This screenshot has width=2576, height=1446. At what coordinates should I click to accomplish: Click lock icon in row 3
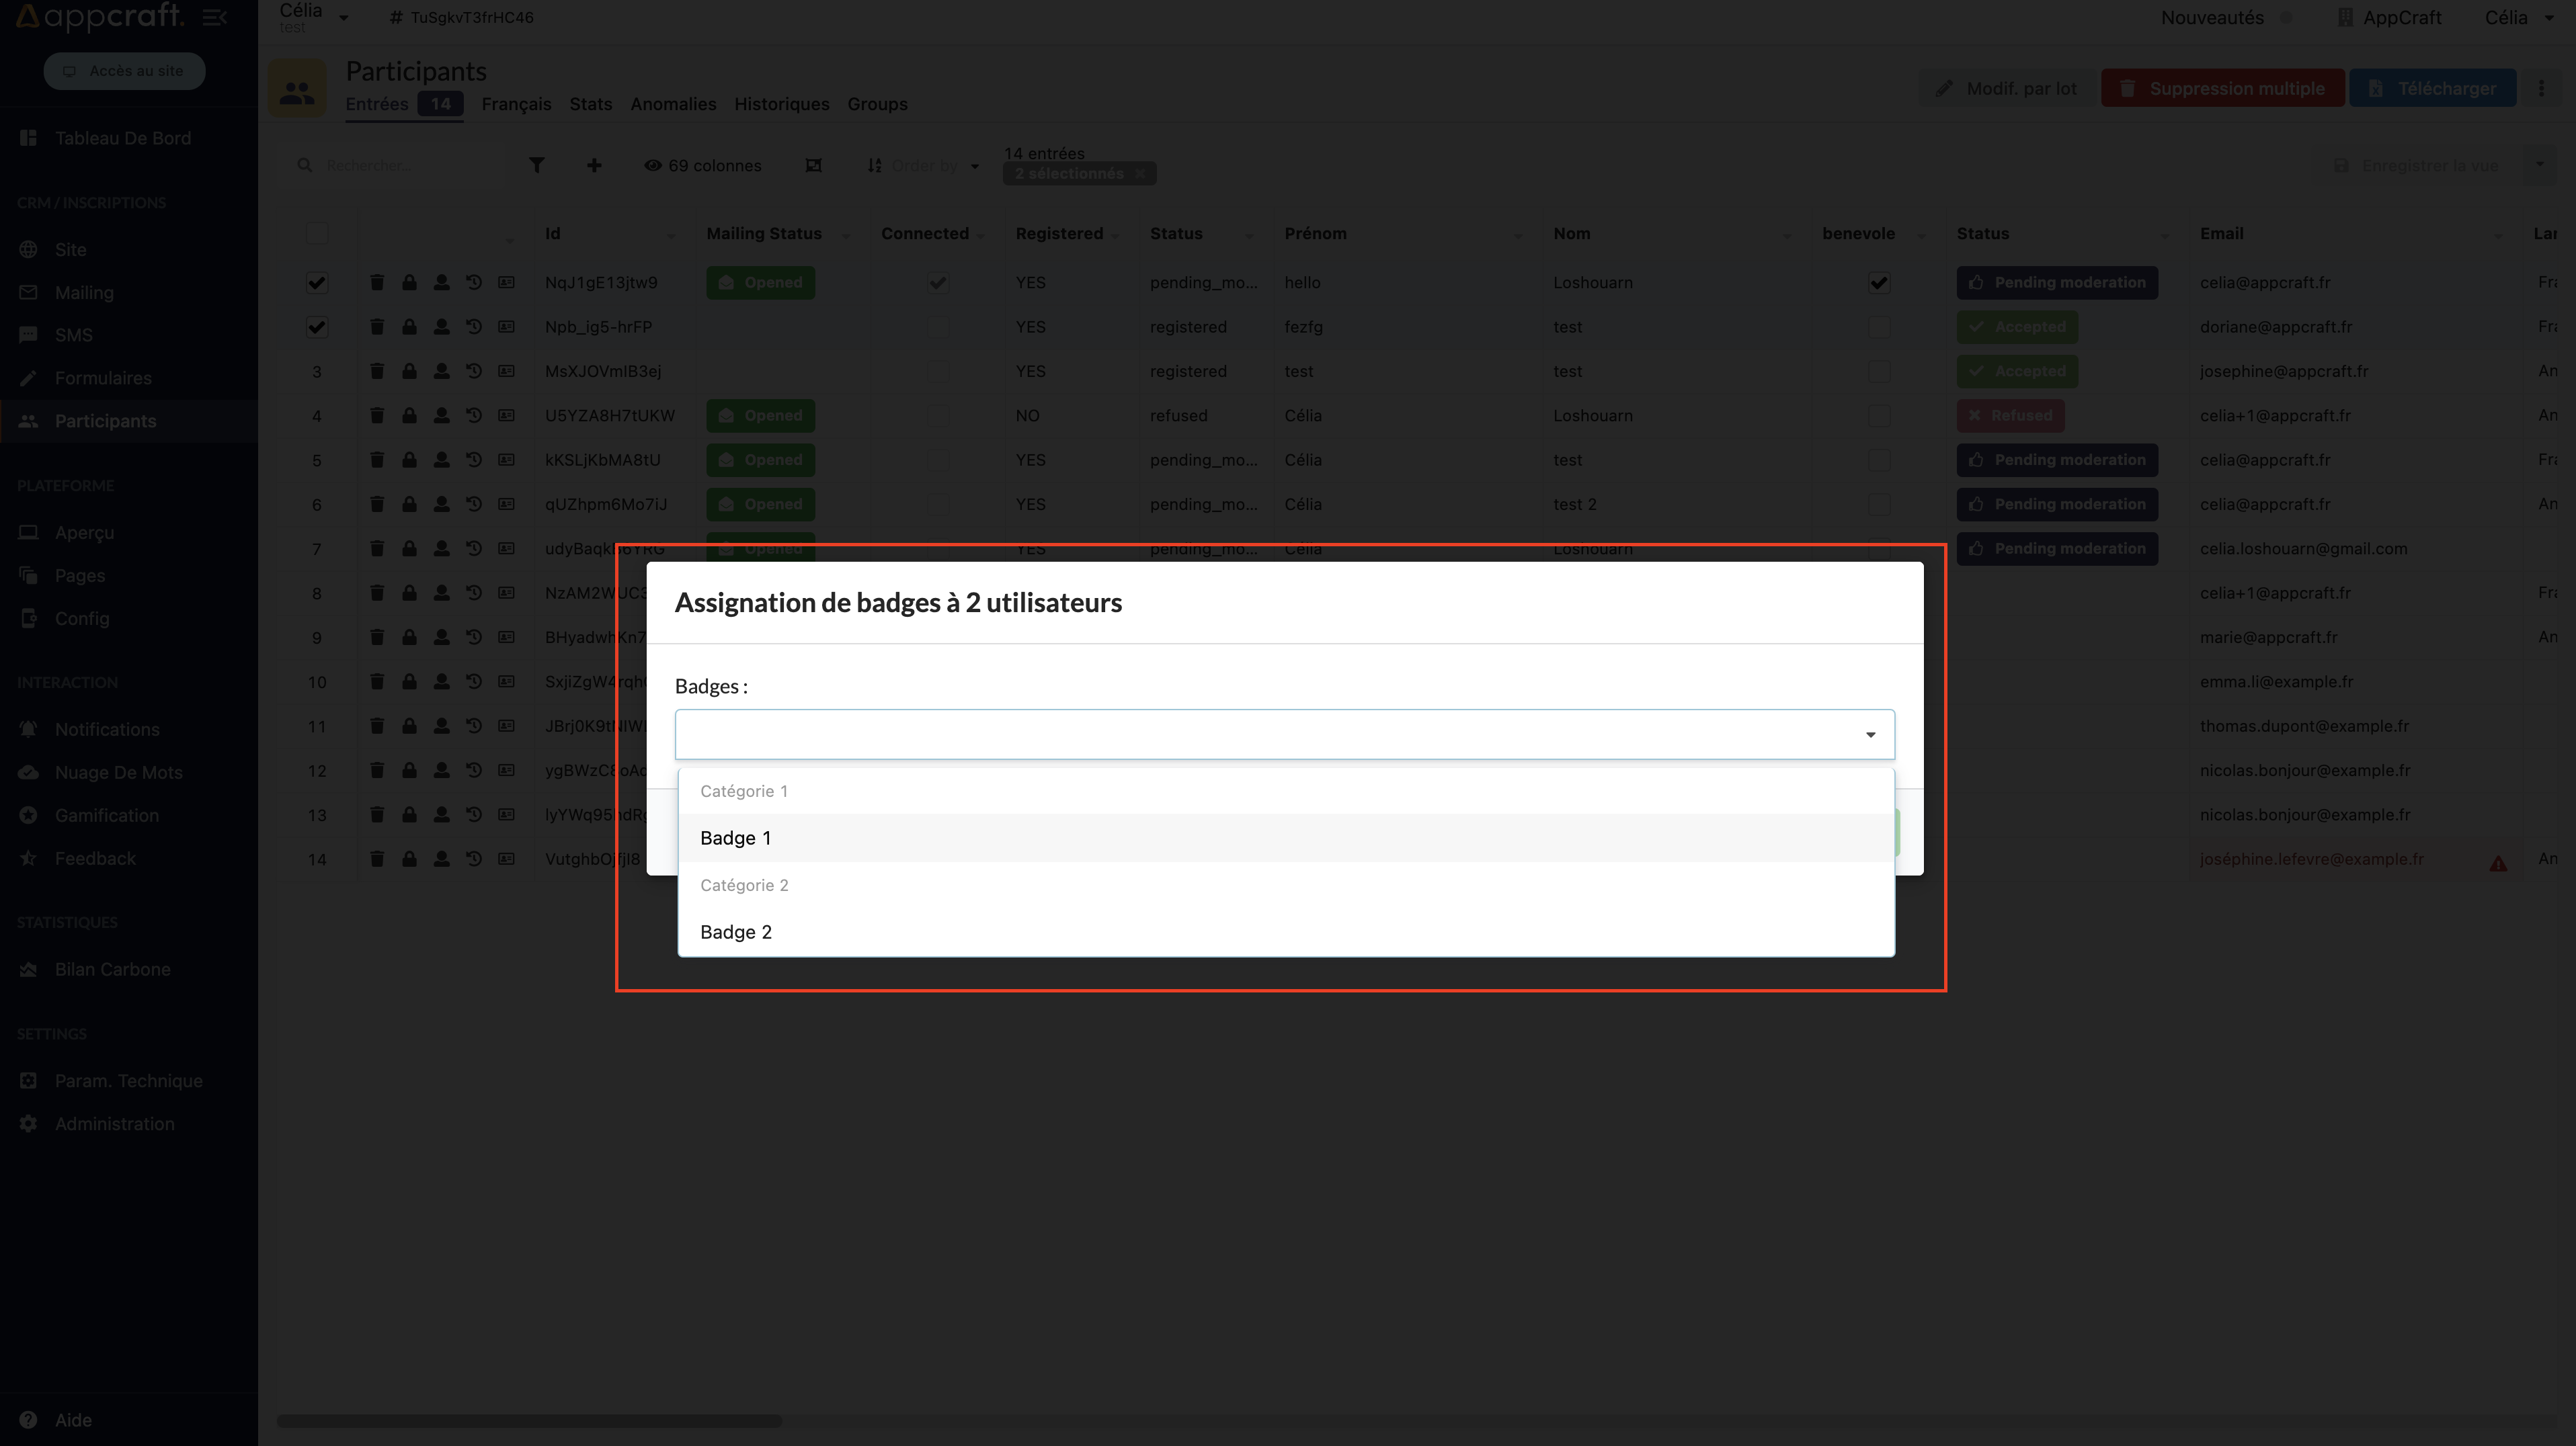pos(409,371)
